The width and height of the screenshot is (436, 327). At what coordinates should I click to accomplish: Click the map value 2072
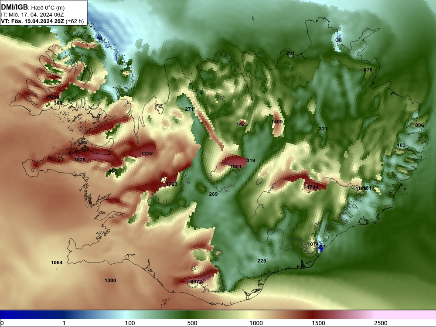196,282
